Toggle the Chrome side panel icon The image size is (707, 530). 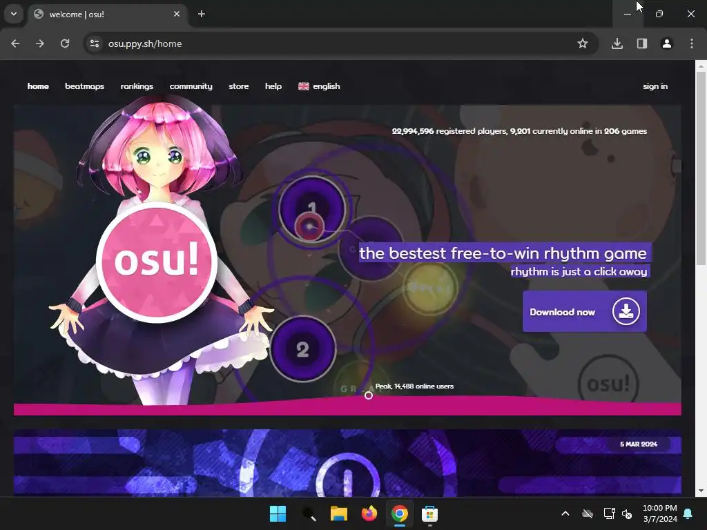click(x=642, y=43)
